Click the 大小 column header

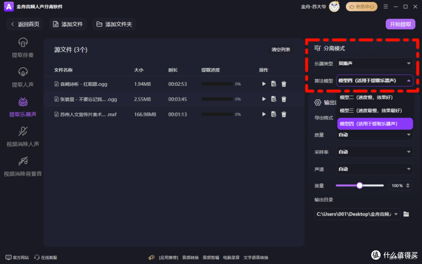(139, 70)
